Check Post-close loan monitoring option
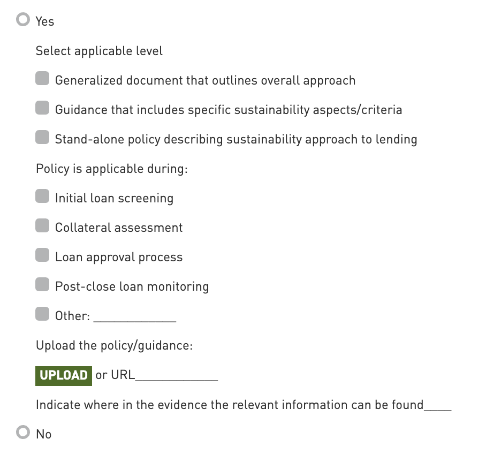The width and height of the screenshot is (486, 454). [x=43, y=285]
